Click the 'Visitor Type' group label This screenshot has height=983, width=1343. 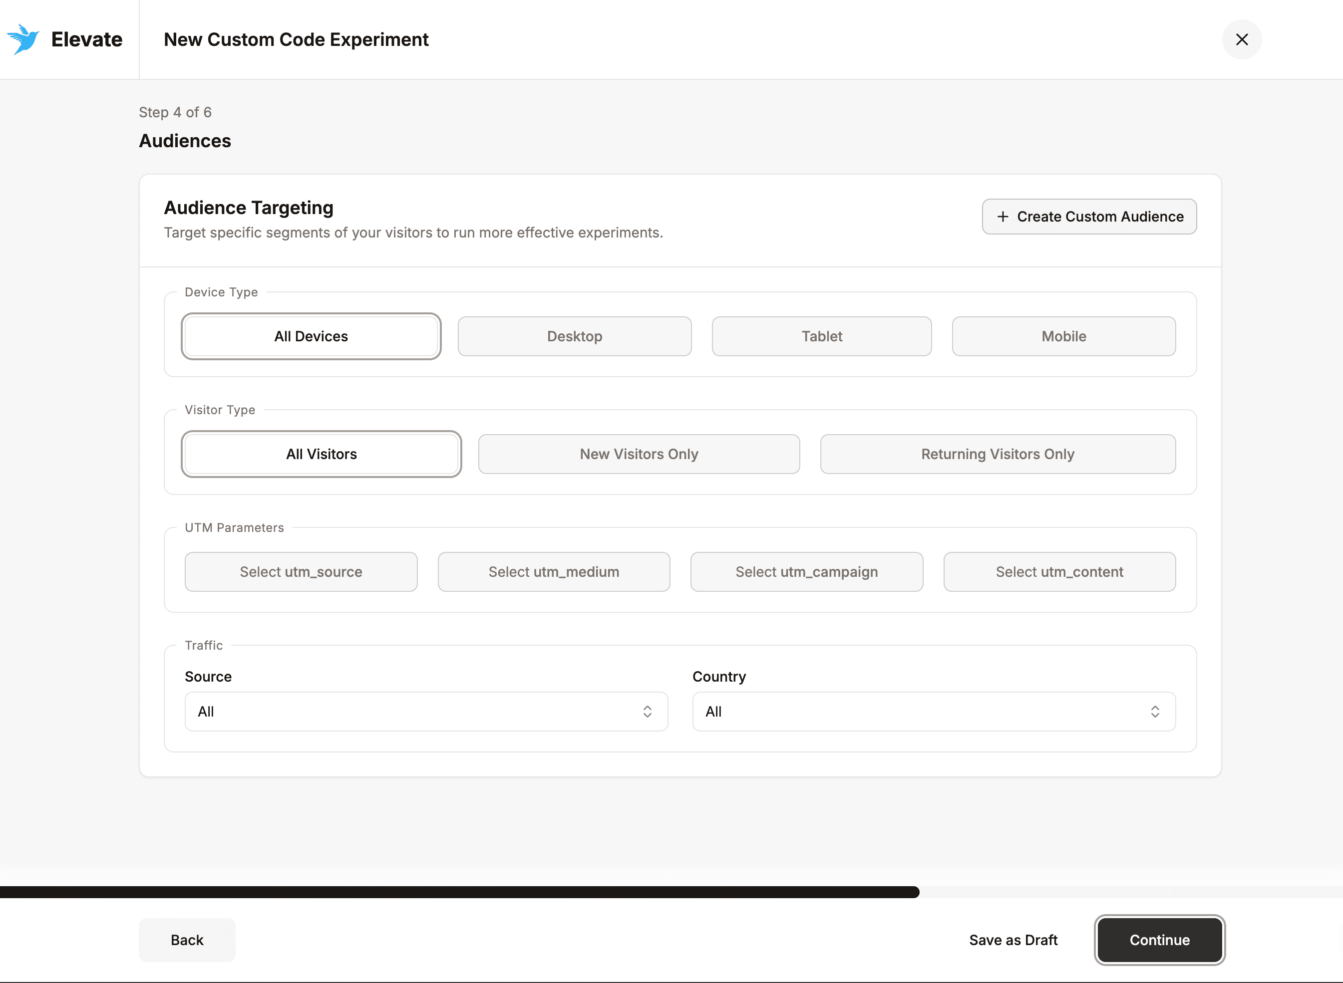[220, 410]
